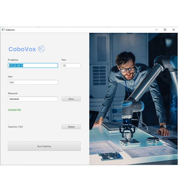The width and height of the screenshot is (178, 192).
Task: Click the 'IP address' label
Action: coord(13,60)
